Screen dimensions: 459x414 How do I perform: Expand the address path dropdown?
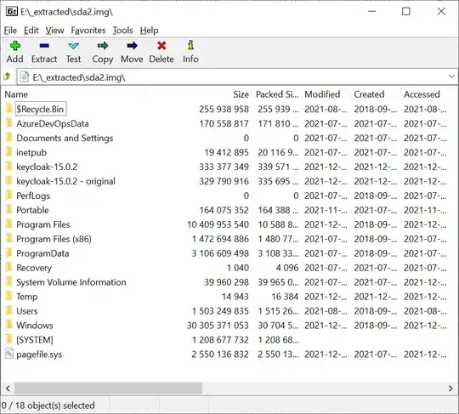click(x=451, y=77)
